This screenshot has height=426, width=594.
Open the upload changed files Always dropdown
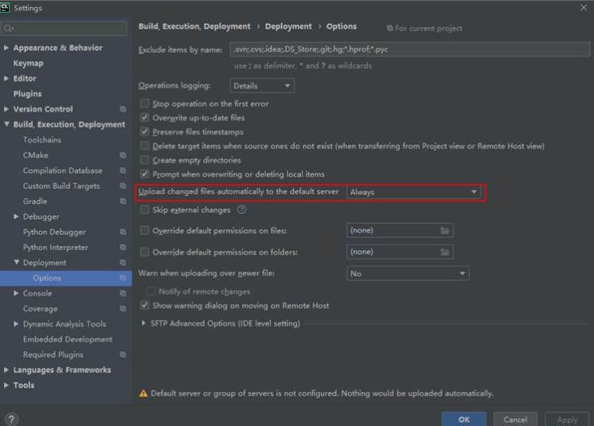(x=413, y=192)
